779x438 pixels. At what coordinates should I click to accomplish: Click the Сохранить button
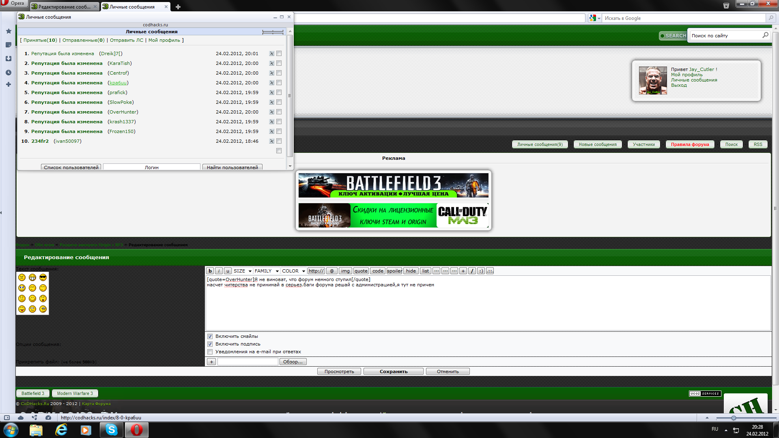(394, 371)
